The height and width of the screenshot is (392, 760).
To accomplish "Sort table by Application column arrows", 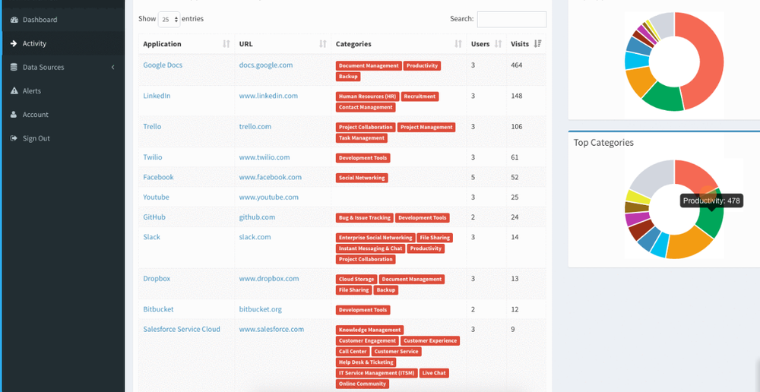I will [226, 44].
